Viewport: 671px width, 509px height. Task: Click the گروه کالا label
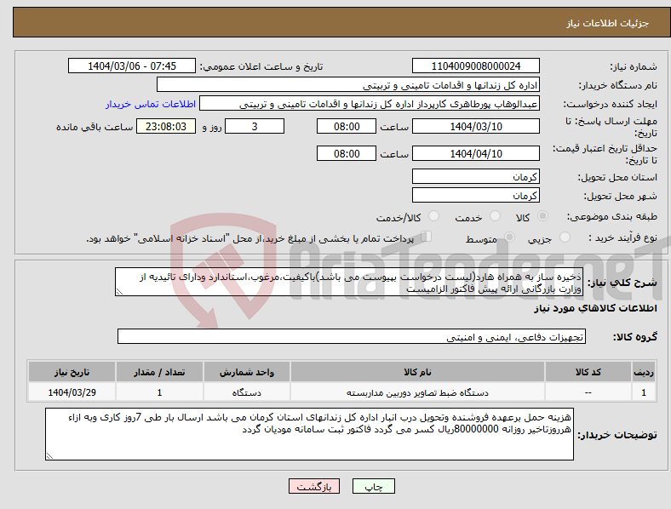point(635,337)
